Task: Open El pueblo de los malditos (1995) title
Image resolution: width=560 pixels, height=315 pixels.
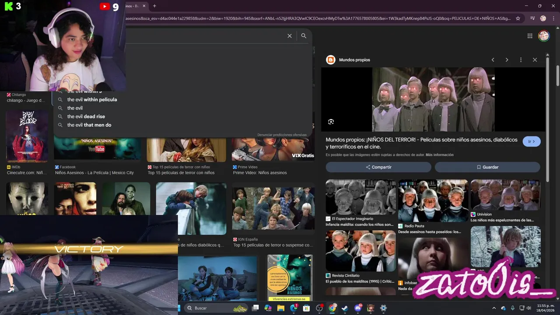Action: coord(360,282)
